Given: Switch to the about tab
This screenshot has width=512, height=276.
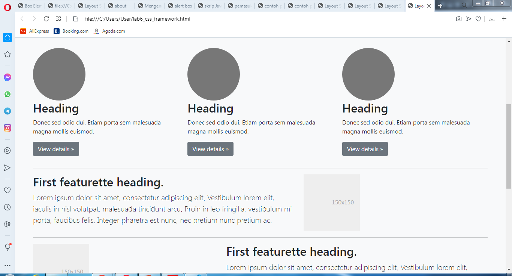Looking at the screenshot, I should point(118,5).
